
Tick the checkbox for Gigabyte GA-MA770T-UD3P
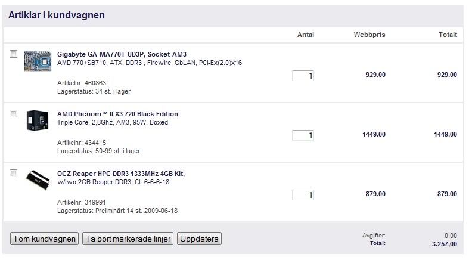pos(14,54)
